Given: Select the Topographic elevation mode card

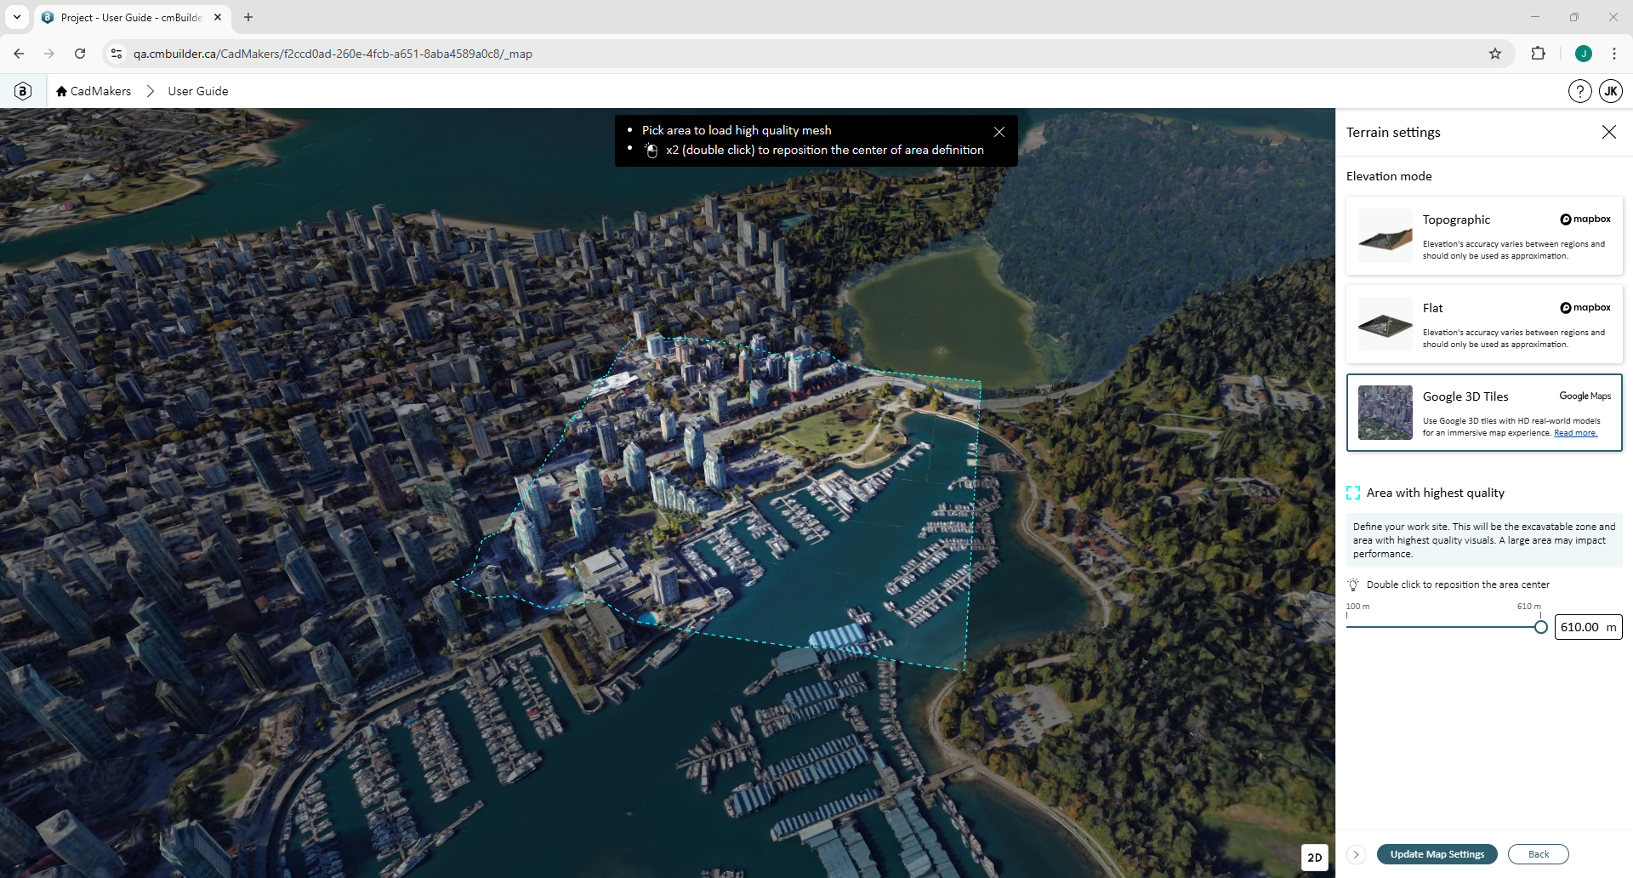Looking at the screenshot, I should click(1484, 236).
